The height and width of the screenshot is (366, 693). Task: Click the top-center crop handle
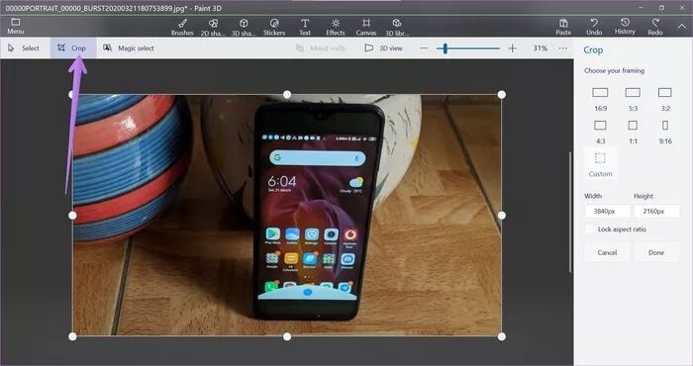(x=287, y=95)
